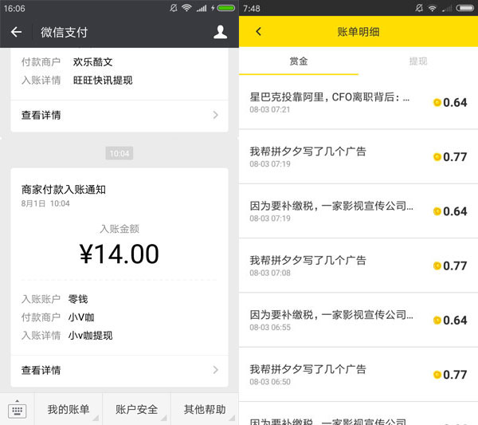Tap battery icon in right status bar
478x425 pixels.
pyautogui.click(x=465, y=8)
